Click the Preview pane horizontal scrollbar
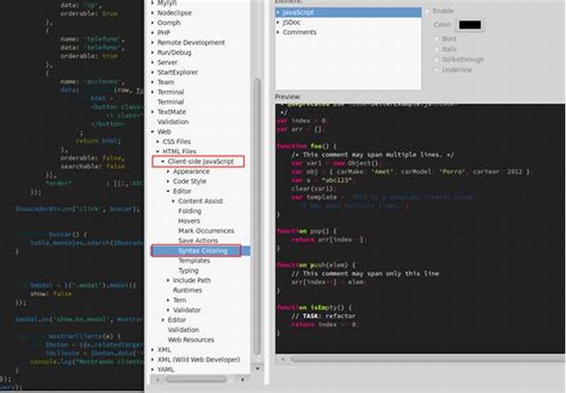The height and width of the screenshot is (393, 566). [428, 359]
